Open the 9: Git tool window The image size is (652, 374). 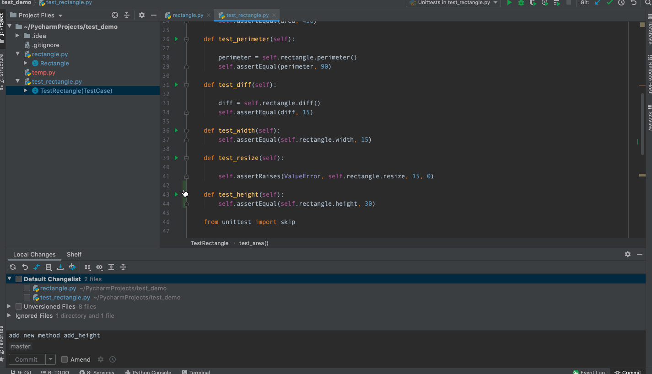21,372
